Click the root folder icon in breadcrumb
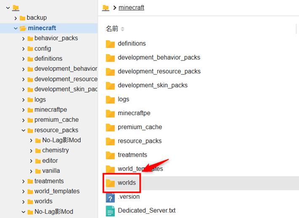Viewport: 299px width, 218px height. (106, 8)
